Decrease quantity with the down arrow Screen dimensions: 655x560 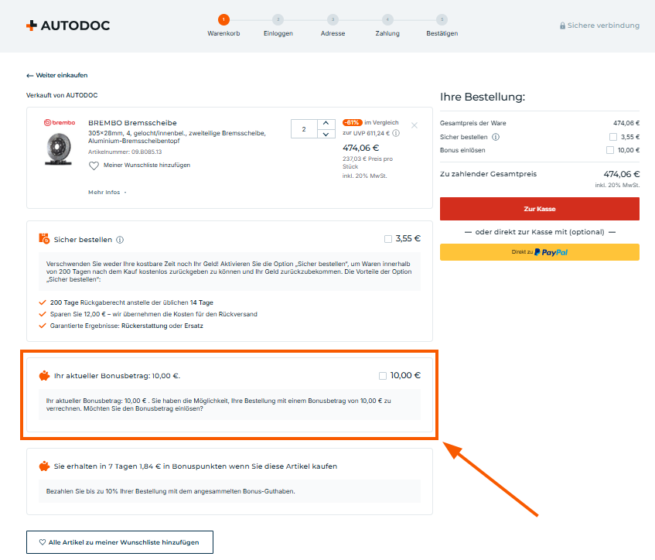point(326,135)
